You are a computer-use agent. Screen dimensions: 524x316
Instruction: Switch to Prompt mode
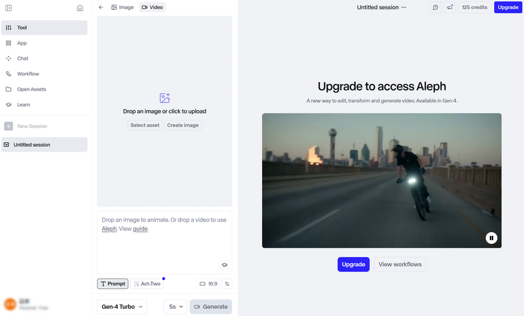(113, 284)
